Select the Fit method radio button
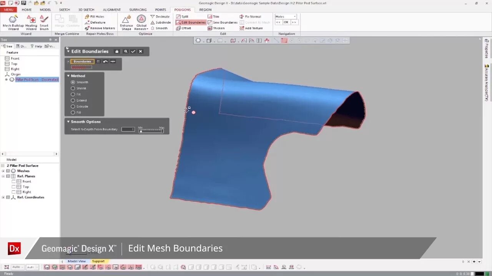 point(73,94)
